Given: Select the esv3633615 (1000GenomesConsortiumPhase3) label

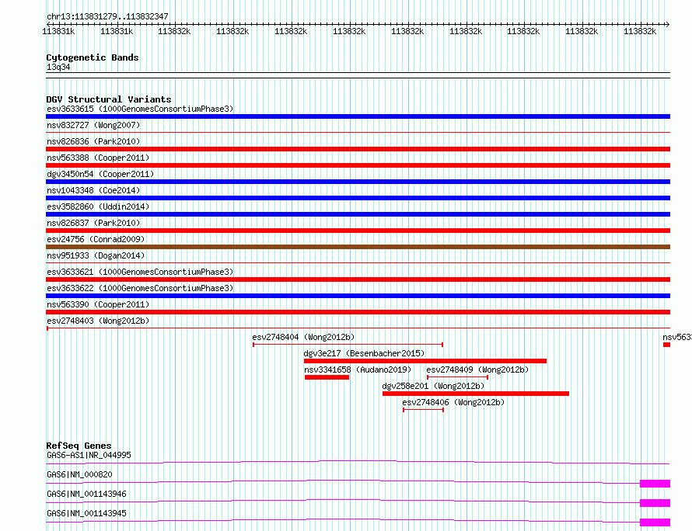Looking at the screenshot, I should pos(140,109).
